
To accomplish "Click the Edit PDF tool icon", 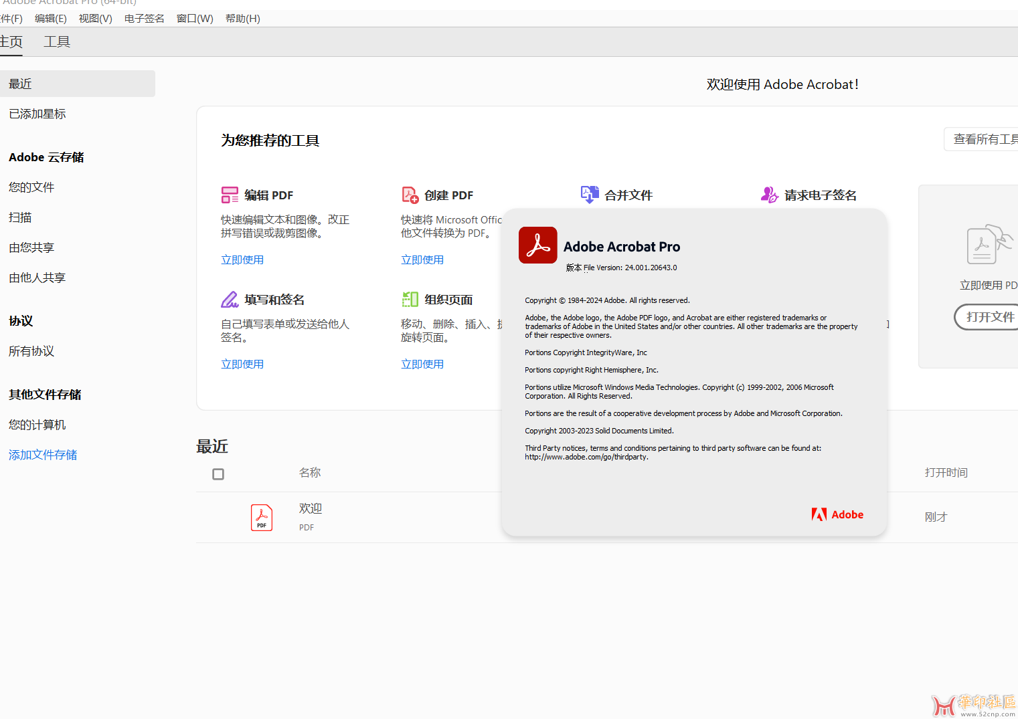I will click(230, 195).
